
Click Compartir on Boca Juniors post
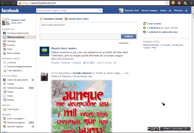point(76,63)
